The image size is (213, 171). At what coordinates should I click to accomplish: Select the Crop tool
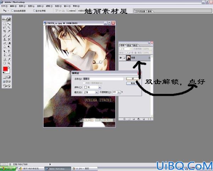point(5,31)
